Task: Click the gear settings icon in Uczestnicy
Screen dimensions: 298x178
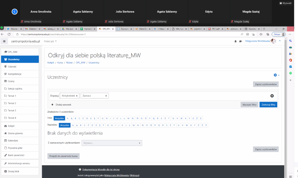Action: (x=275, y=75)
